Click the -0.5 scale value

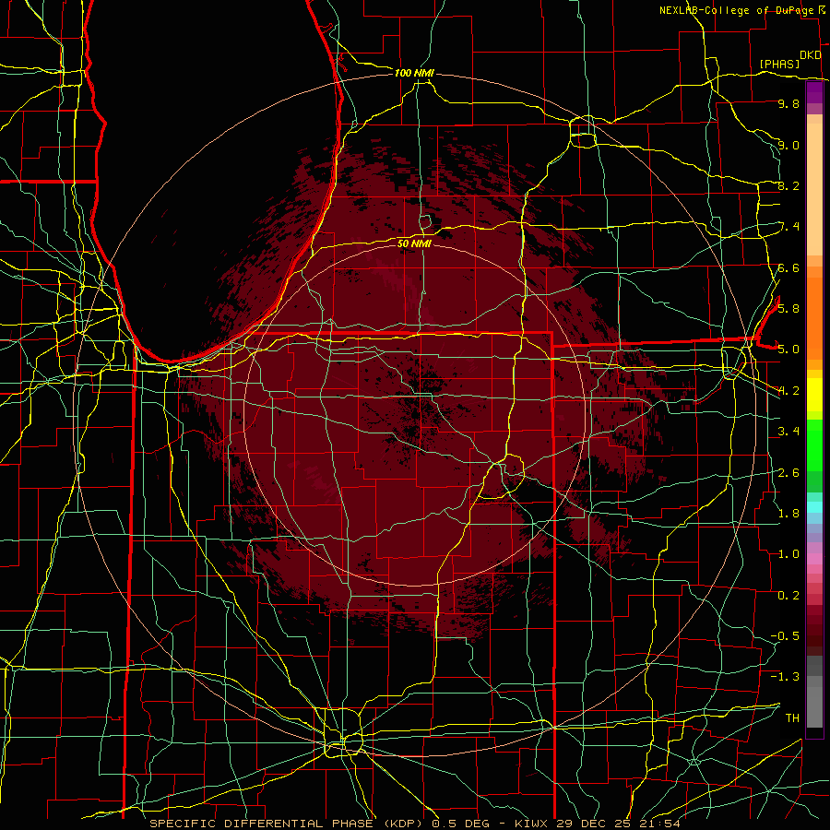click(x=785, y=636)
